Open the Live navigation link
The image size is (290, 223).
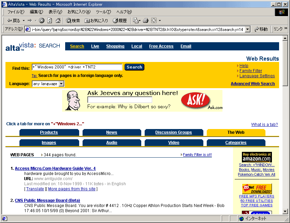[95, 46]
